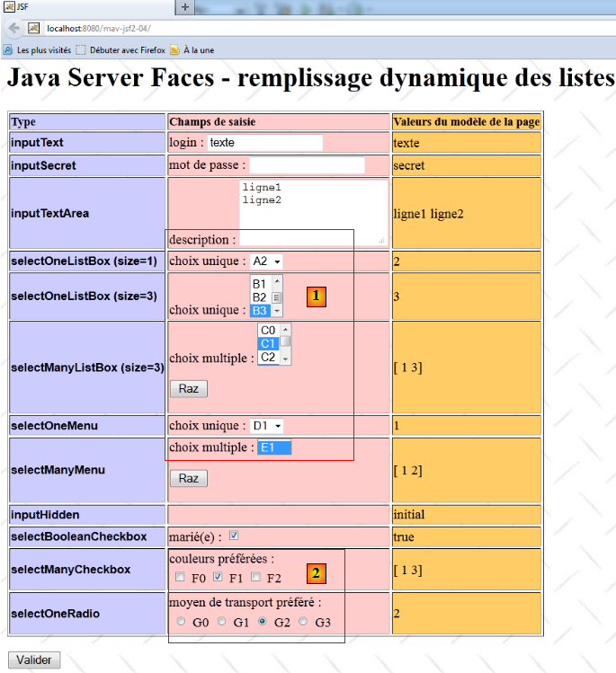The width and height of the screenshot is (616, 673).
Task: Open a new tab with plus icon
Action: point(184,7)
